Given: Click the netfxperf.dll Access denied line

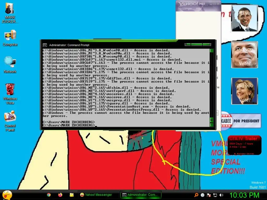Looking at the screenshot, I should point(109,91).
